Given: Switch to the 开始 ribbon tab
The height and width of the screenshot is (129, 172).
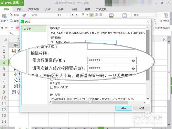Looking at the screenshot, I should click(6, 9).
